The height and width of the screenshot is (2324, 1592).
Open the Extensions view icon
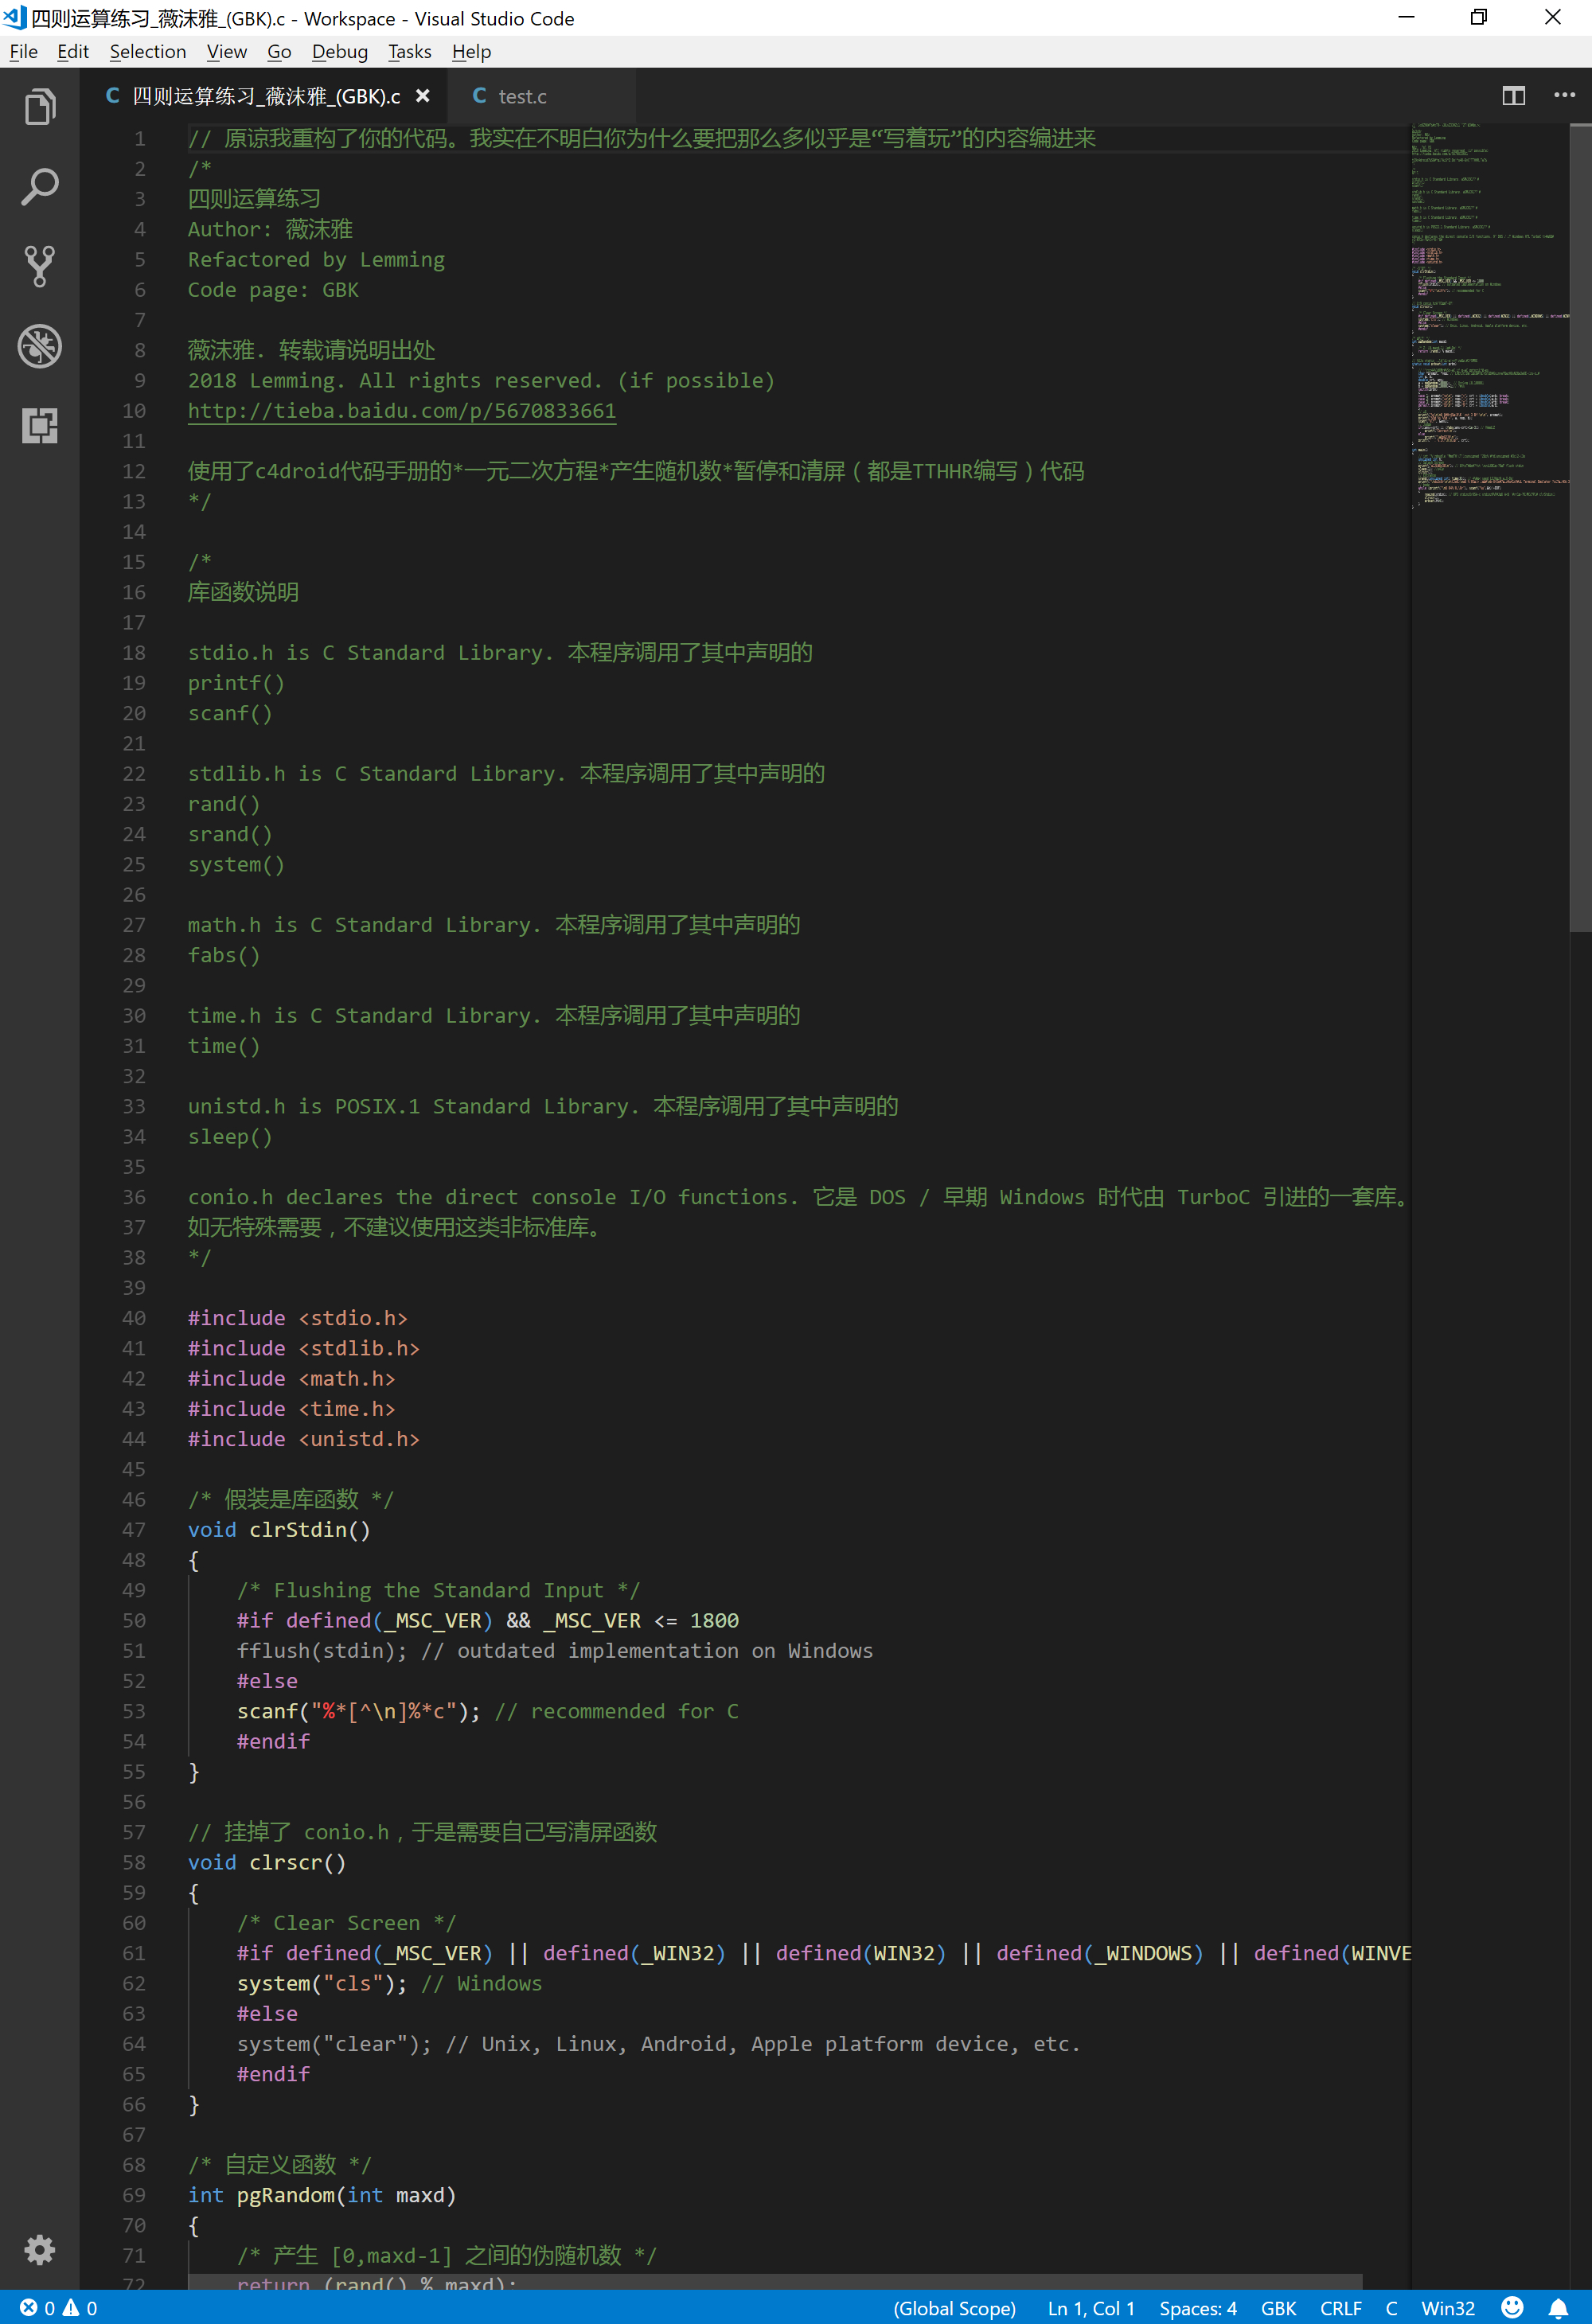40,426
